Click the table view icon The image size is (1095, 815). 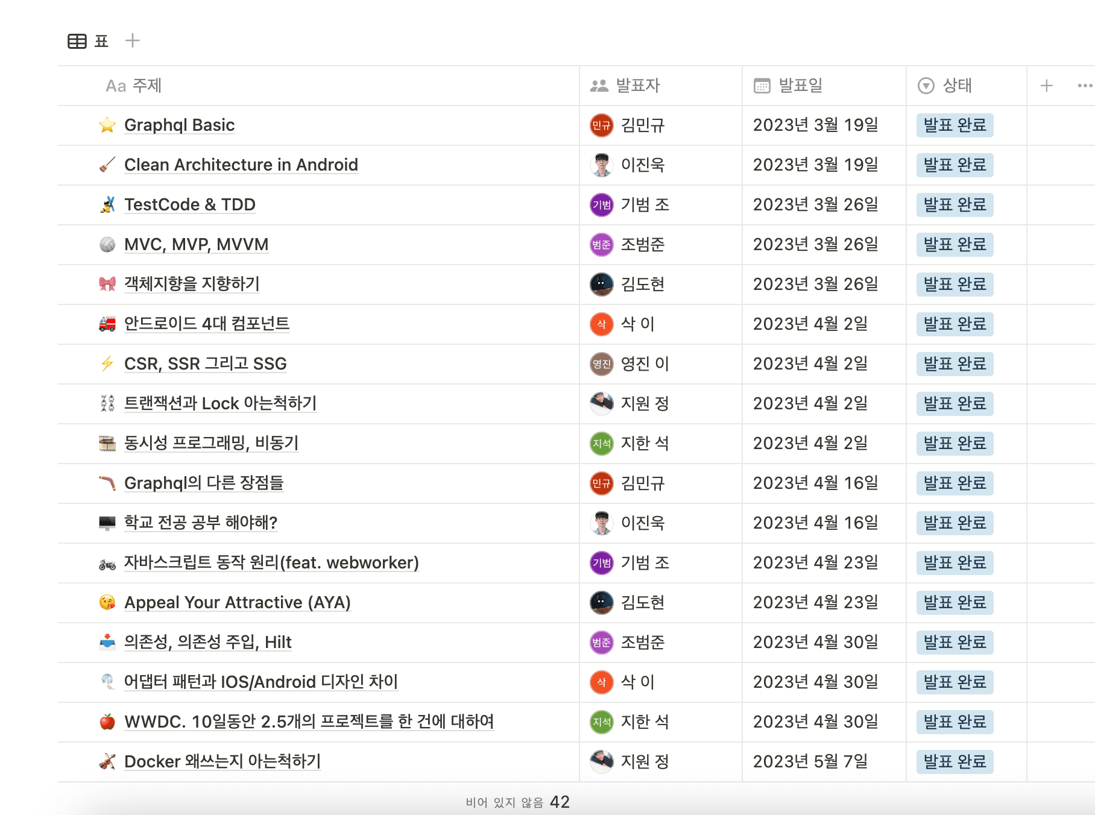(x=77, y=41)
